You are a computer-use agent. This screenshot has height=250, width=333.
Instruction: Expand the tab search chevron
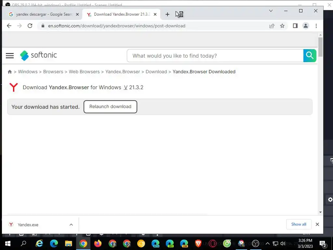pyautogui.click(x=271, y=11)
